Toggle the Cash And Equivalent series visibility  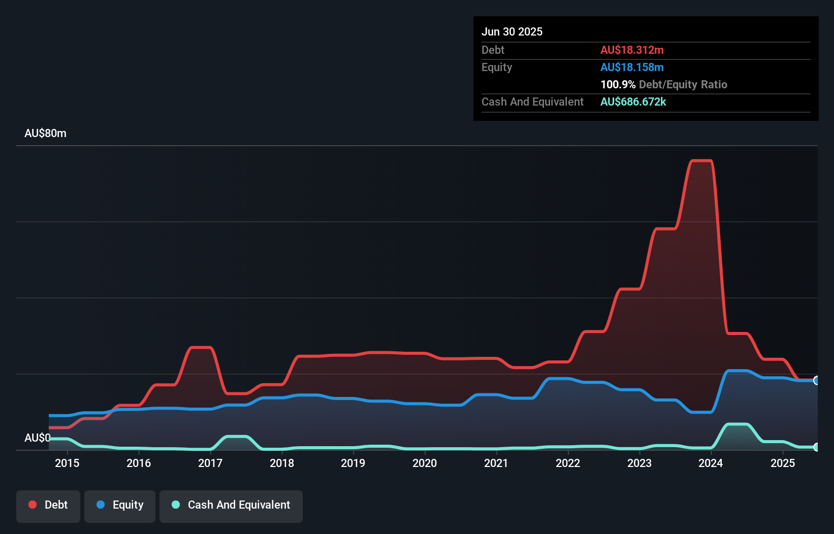pos(231,505)
